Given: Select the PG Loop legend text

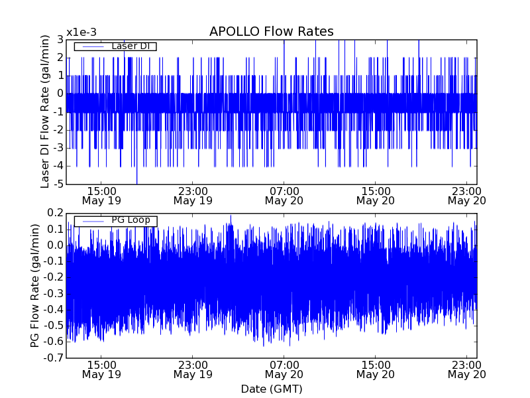Looking at the screenshot, I should [x=130, y=220].
